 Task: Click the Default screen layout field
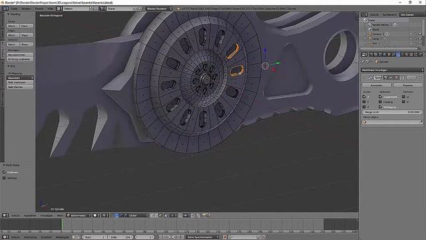click(x=76, y=9)
